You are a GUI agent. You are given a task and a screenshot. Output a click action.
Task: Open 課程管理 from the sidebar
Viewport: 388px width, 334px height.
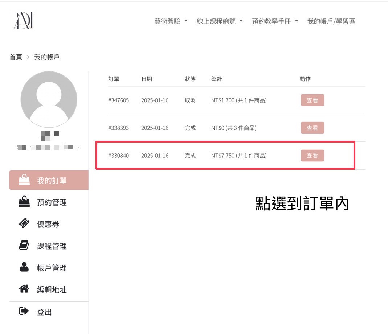pos(52,246)
